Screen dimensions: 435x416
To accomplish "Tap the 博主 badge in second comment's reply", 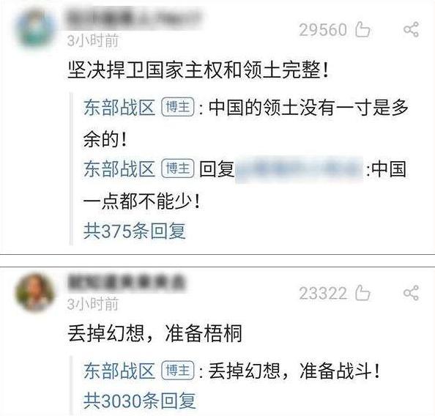I will pos(178,371).
